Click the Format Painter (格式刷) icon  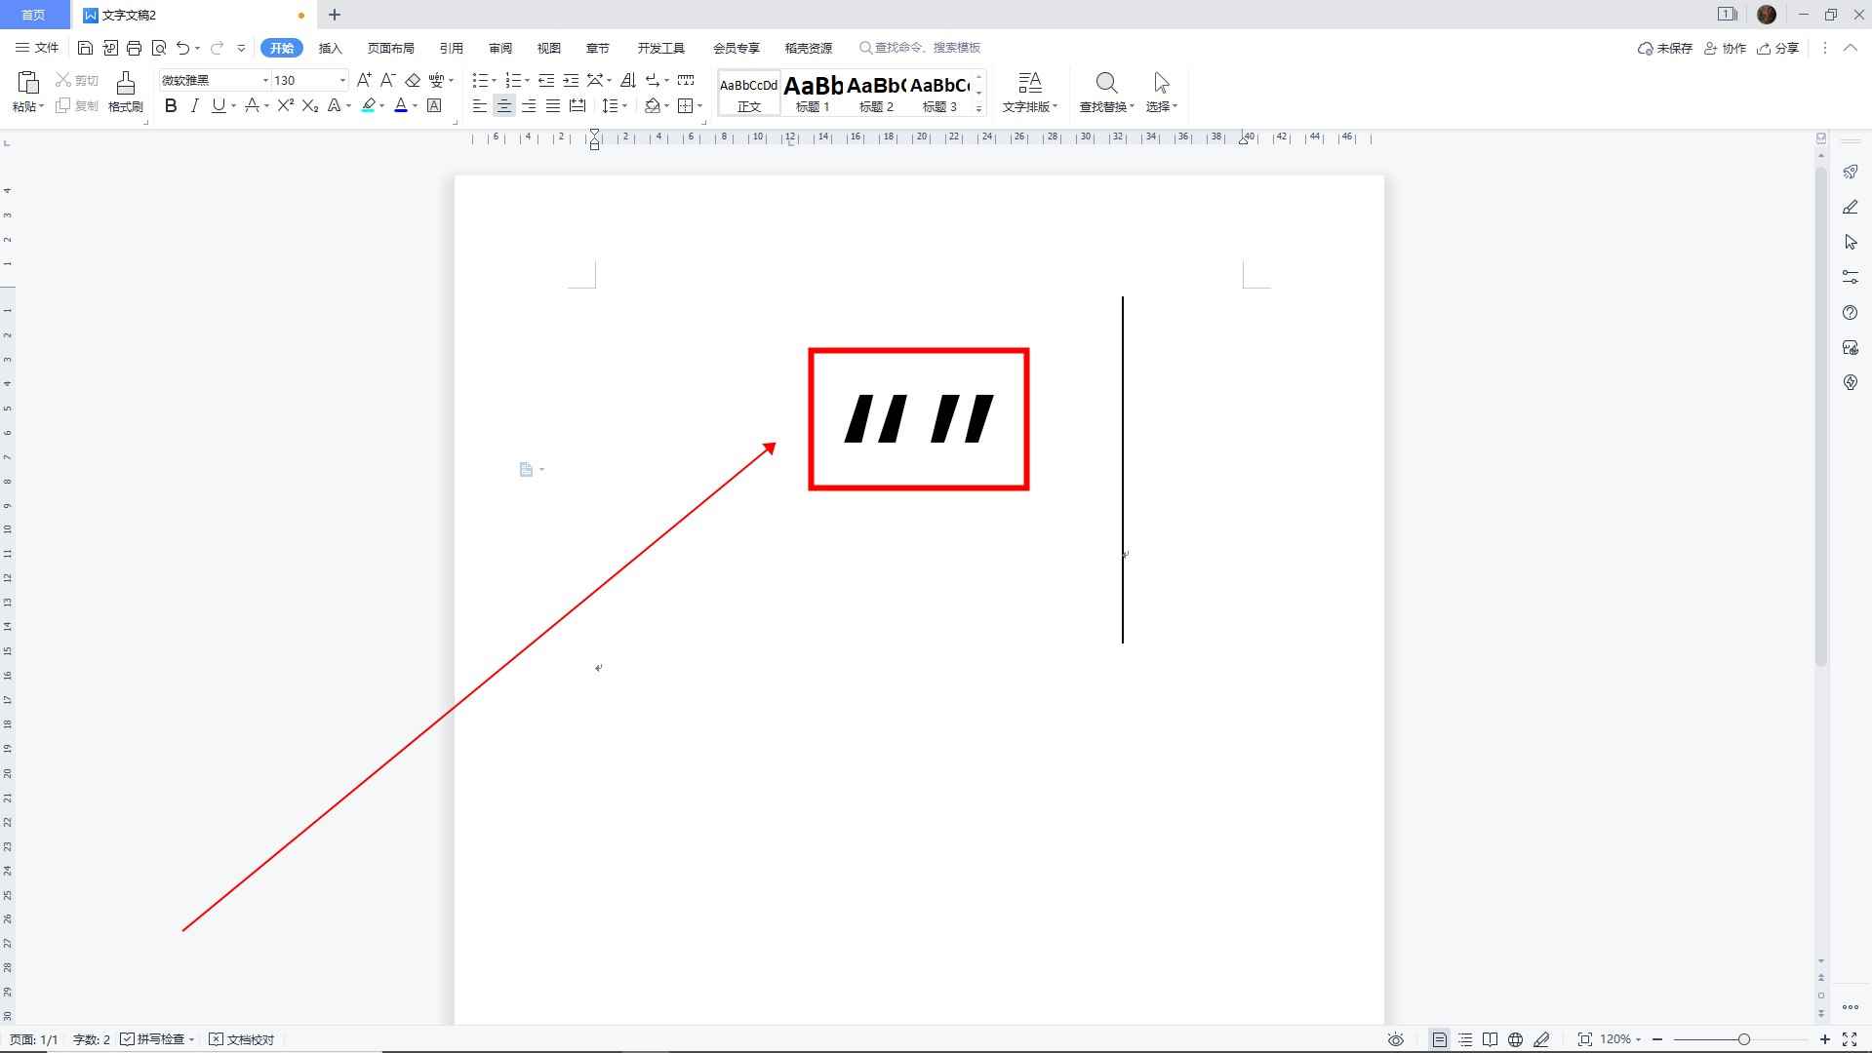125,91
